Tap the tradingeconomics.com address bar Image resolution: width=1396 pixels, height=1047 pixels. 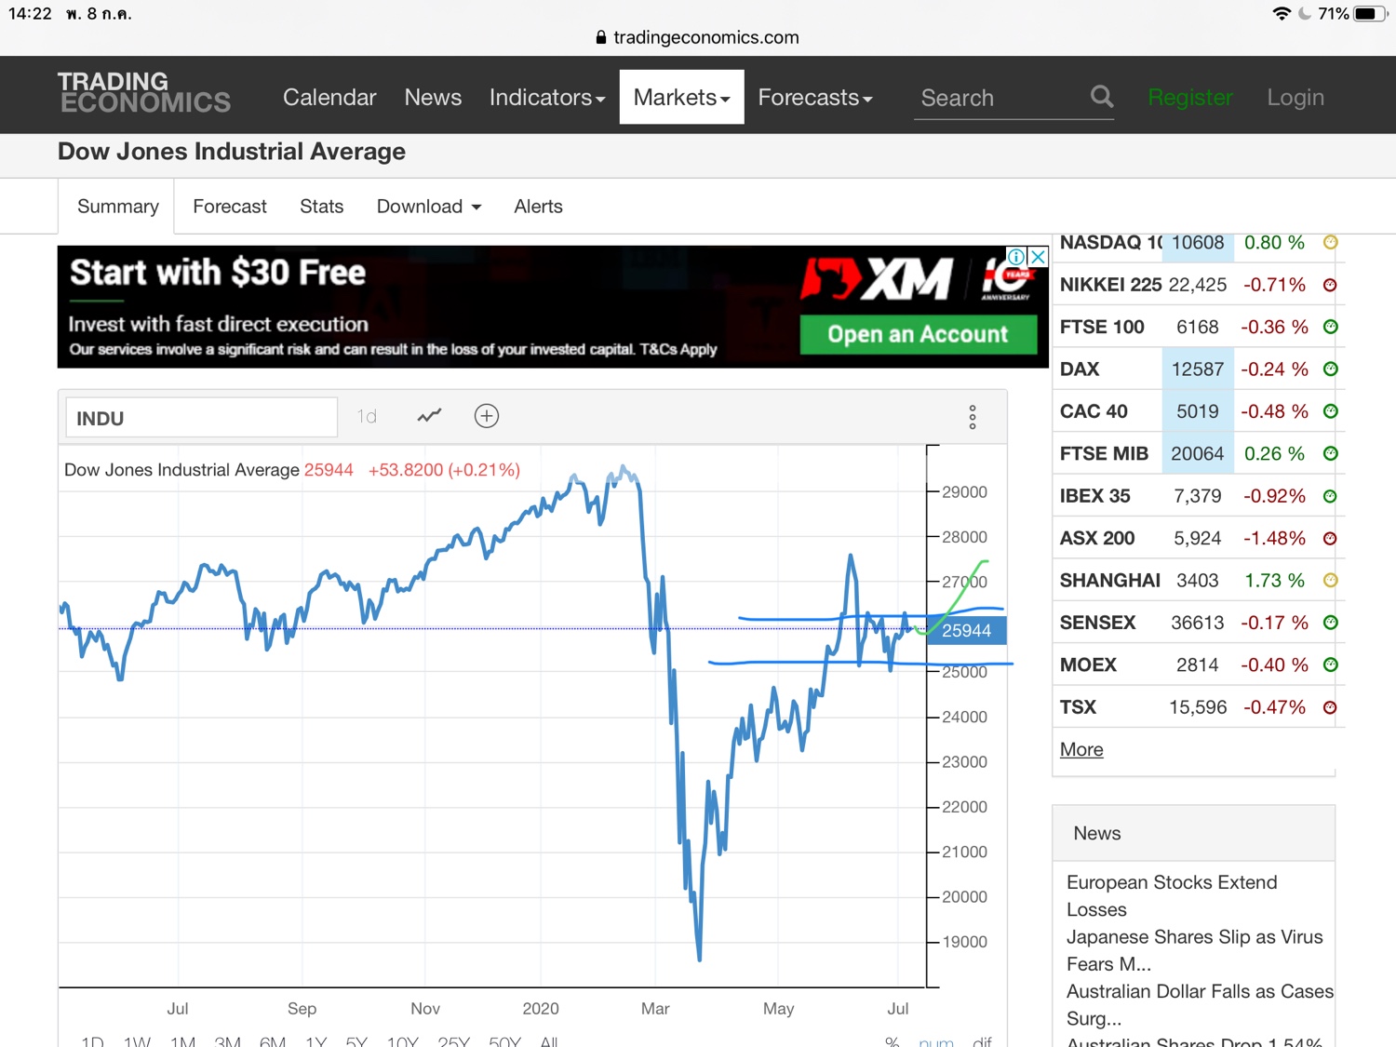click(x=698, y=37)
